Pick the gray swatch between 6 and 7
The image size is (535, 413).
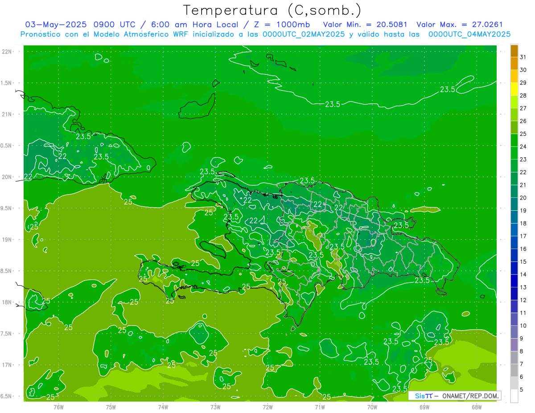tap(514, 371)
